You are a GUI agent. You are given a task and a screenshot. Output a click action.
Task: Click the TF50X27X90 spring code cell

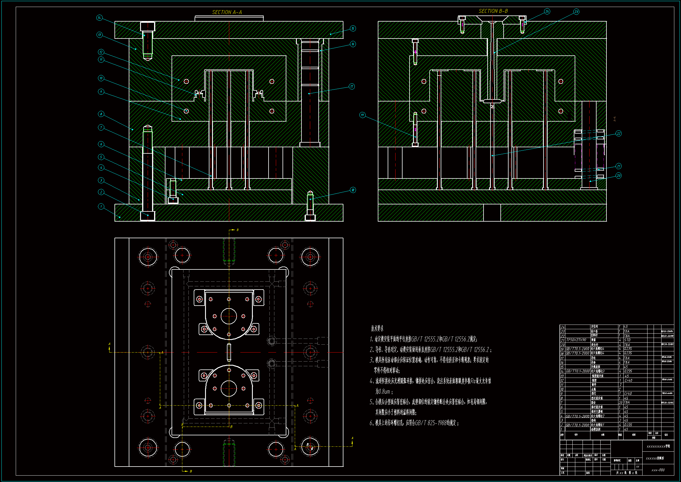[576, 340]
